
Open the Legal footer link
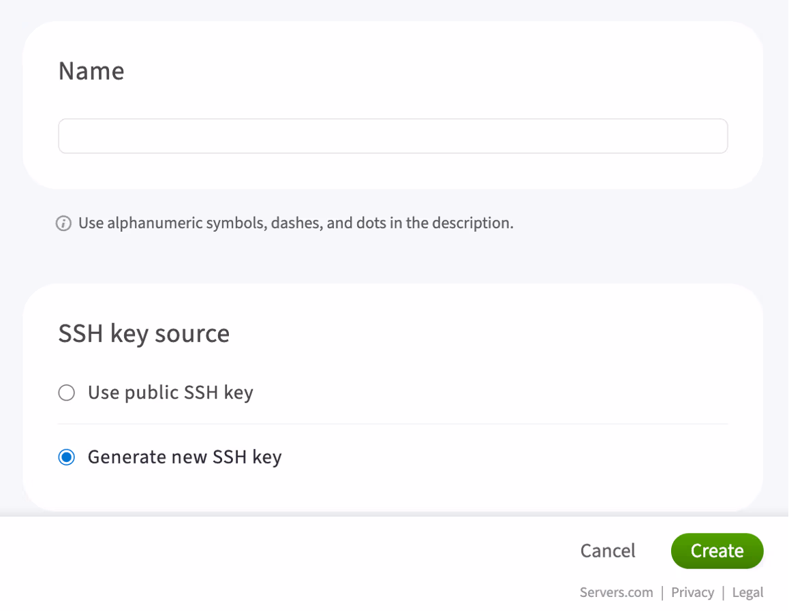[747, 592]
